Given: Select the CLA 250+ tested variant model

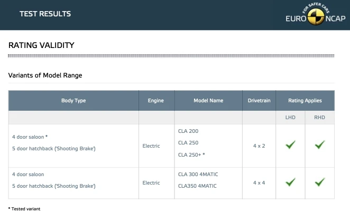Looking at the screenshot, I should coord(191,155).
